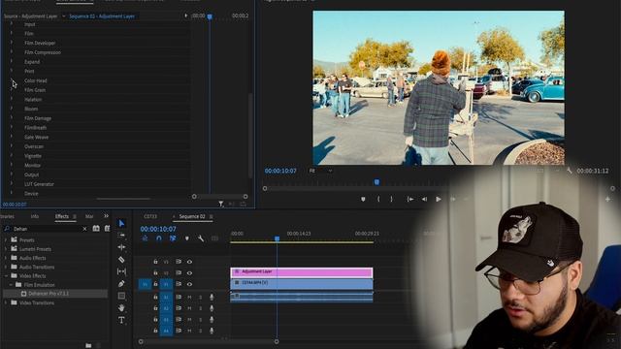Select Dehancer Pro effect in list
Image resolution: width=621 pixels, height=349 pixels.
pyautogui.click(x=55, y=294)
